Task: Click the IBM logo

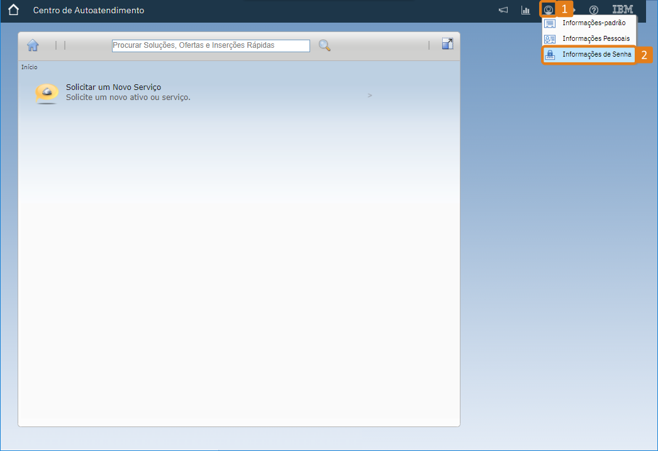Action: [x=622, y=10]
